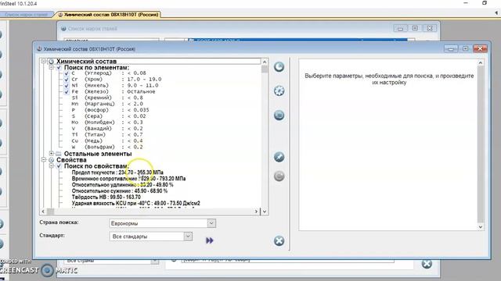This screenshot has height=281, width=501.
Task: Maximize the background Список марок сталей window
Action: click(415, 28)
